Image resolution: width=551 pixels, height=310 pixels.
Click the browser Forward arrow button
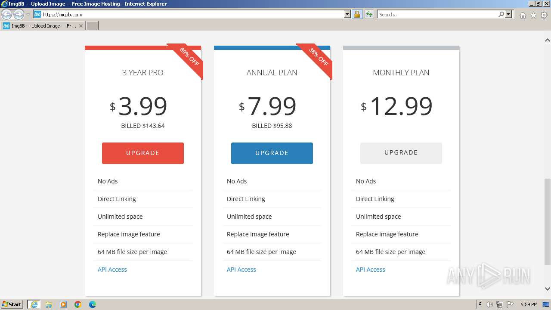pos(19,15)
